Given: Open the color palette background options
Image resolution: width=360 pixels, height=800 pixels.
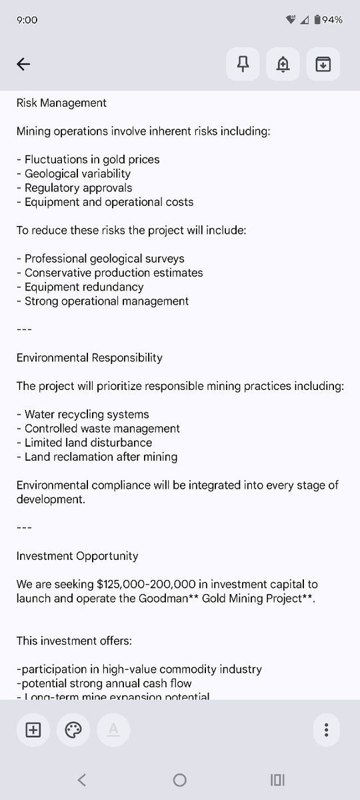Looking at the screenshot, I should pos(73,730).
